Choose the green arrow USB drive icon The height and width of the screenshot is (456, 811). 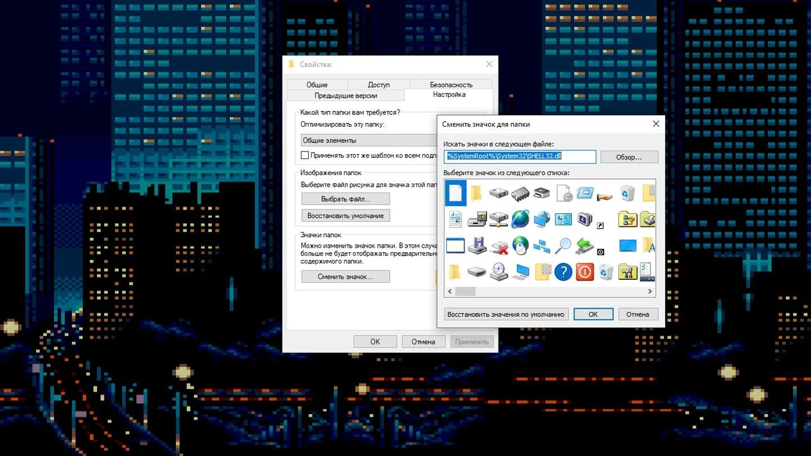(585, 245)
